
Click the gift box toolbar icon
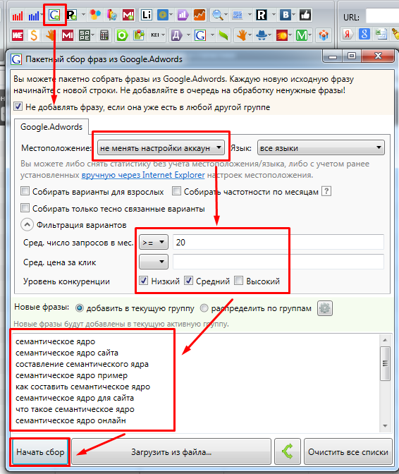pos(324,35)
